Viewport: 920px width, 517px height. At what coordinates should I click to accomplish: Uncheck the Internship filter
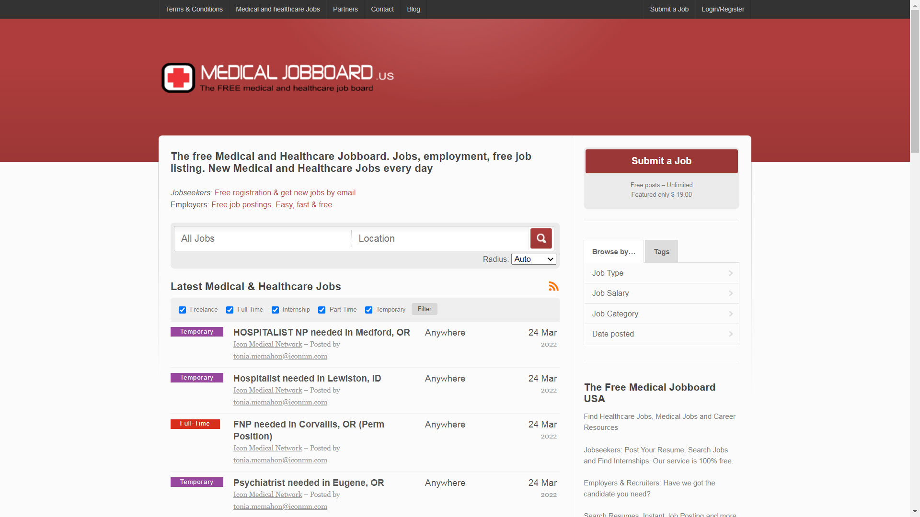[x=275, y=310]
